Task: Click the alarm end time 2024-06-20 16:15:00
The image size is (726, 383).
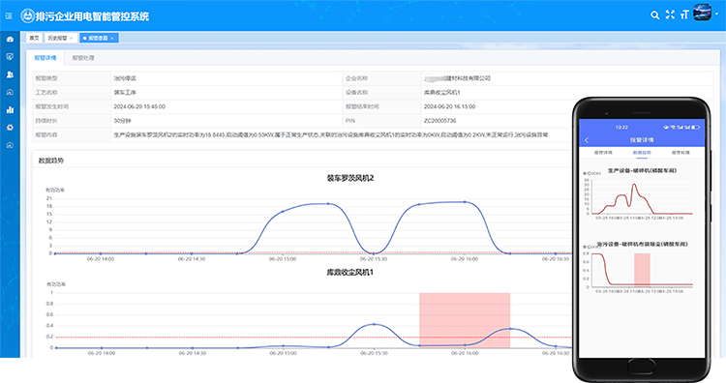Action: pyautogui.click(x=449, y=106)
